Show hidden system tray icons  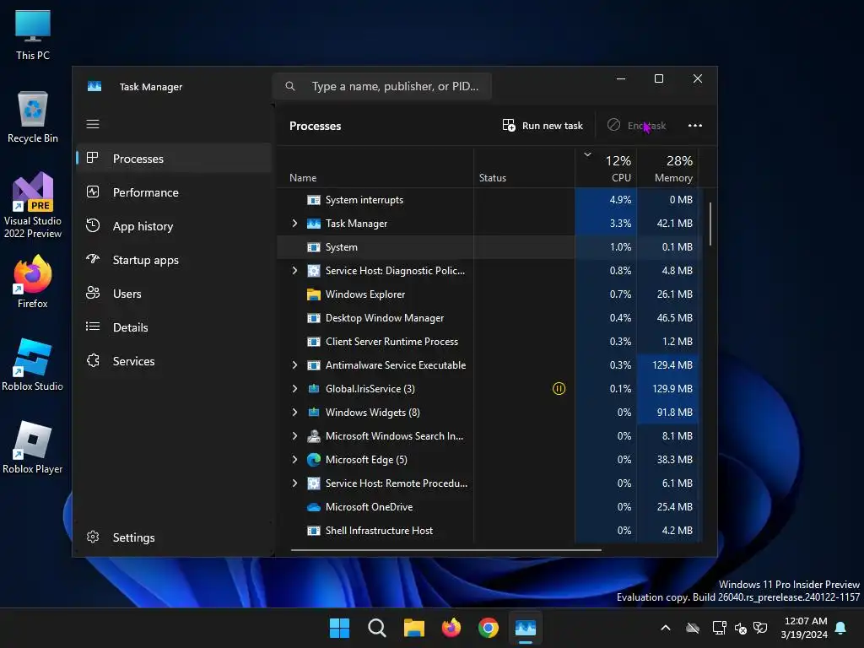tap(666, 628)
